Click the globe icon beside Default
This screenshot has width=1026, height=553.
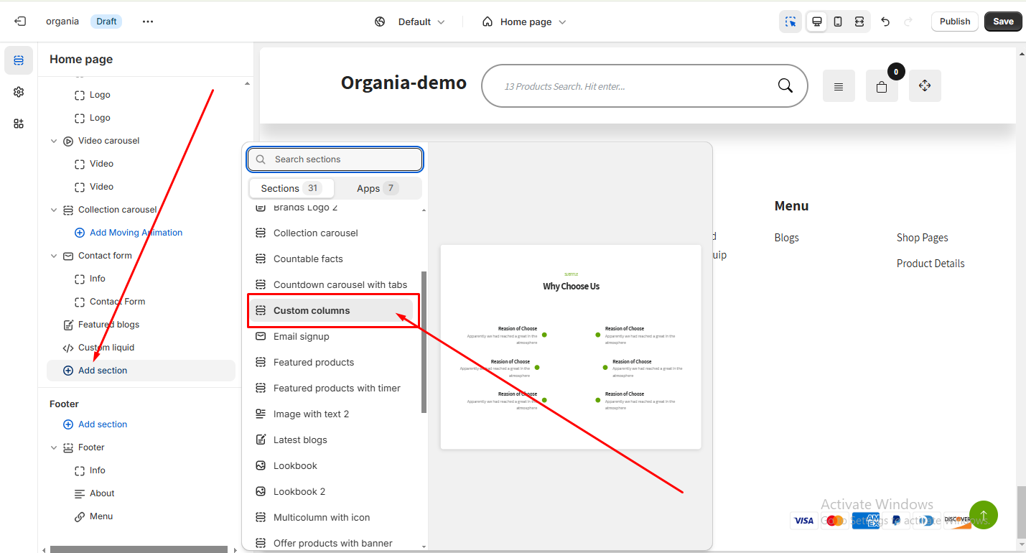(381, 22)
